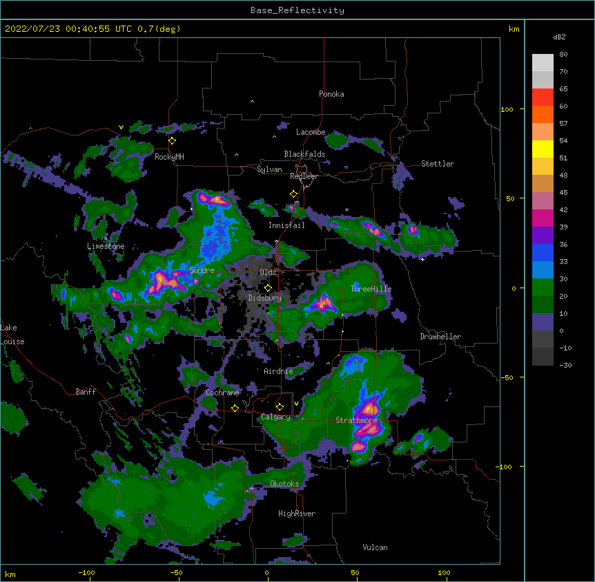
Task: Click the yellow diamond marker above Calgary label
Action: click(280, 407)
